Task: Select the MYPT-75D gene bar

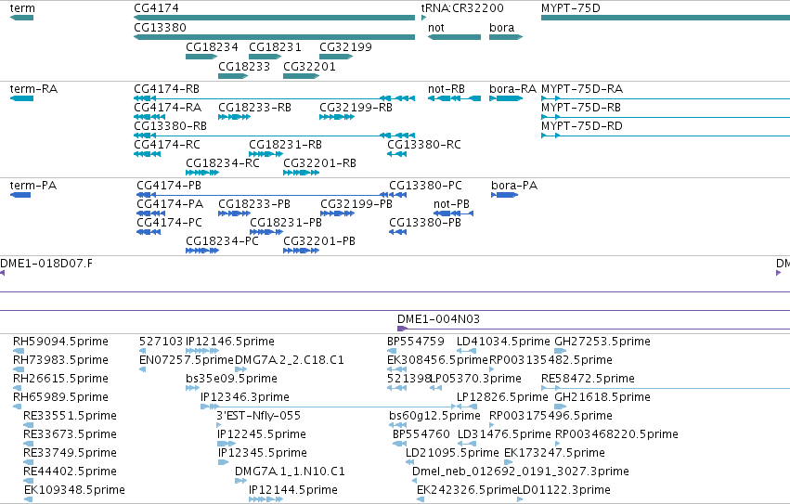Action: [x=666, y=18]
